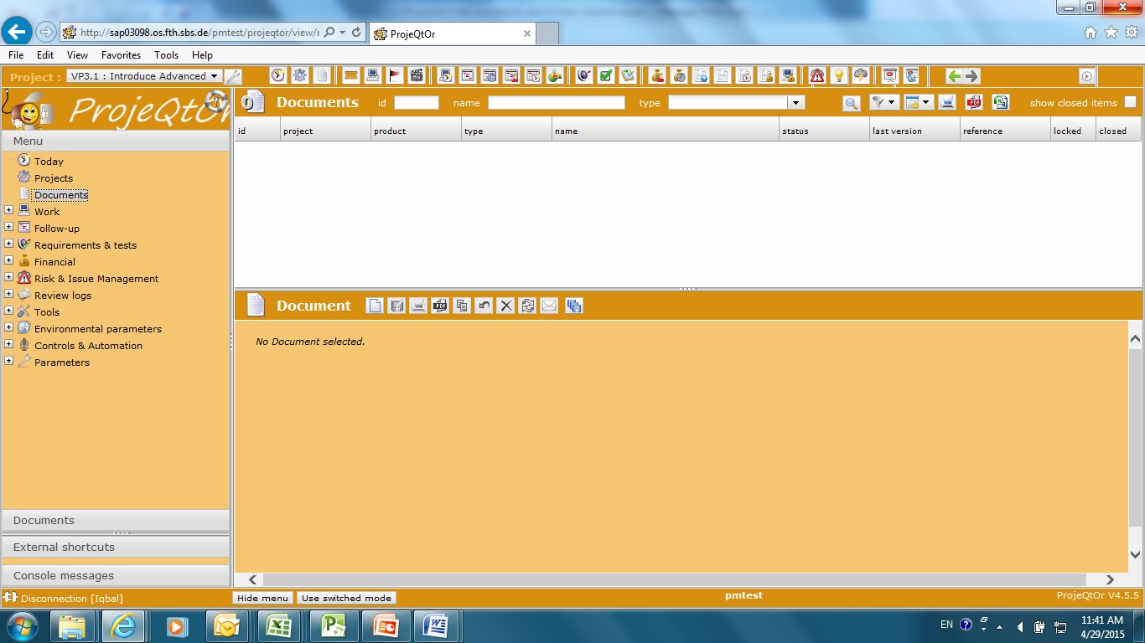Click the Windows Start button
The height and width of the screenshot is (643, 1145).
(x=21, y=626)
